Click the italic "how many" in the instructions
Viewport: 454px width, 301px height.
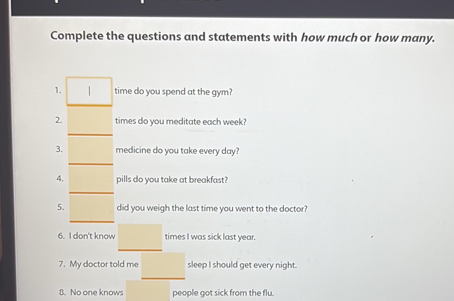point(405,38)
